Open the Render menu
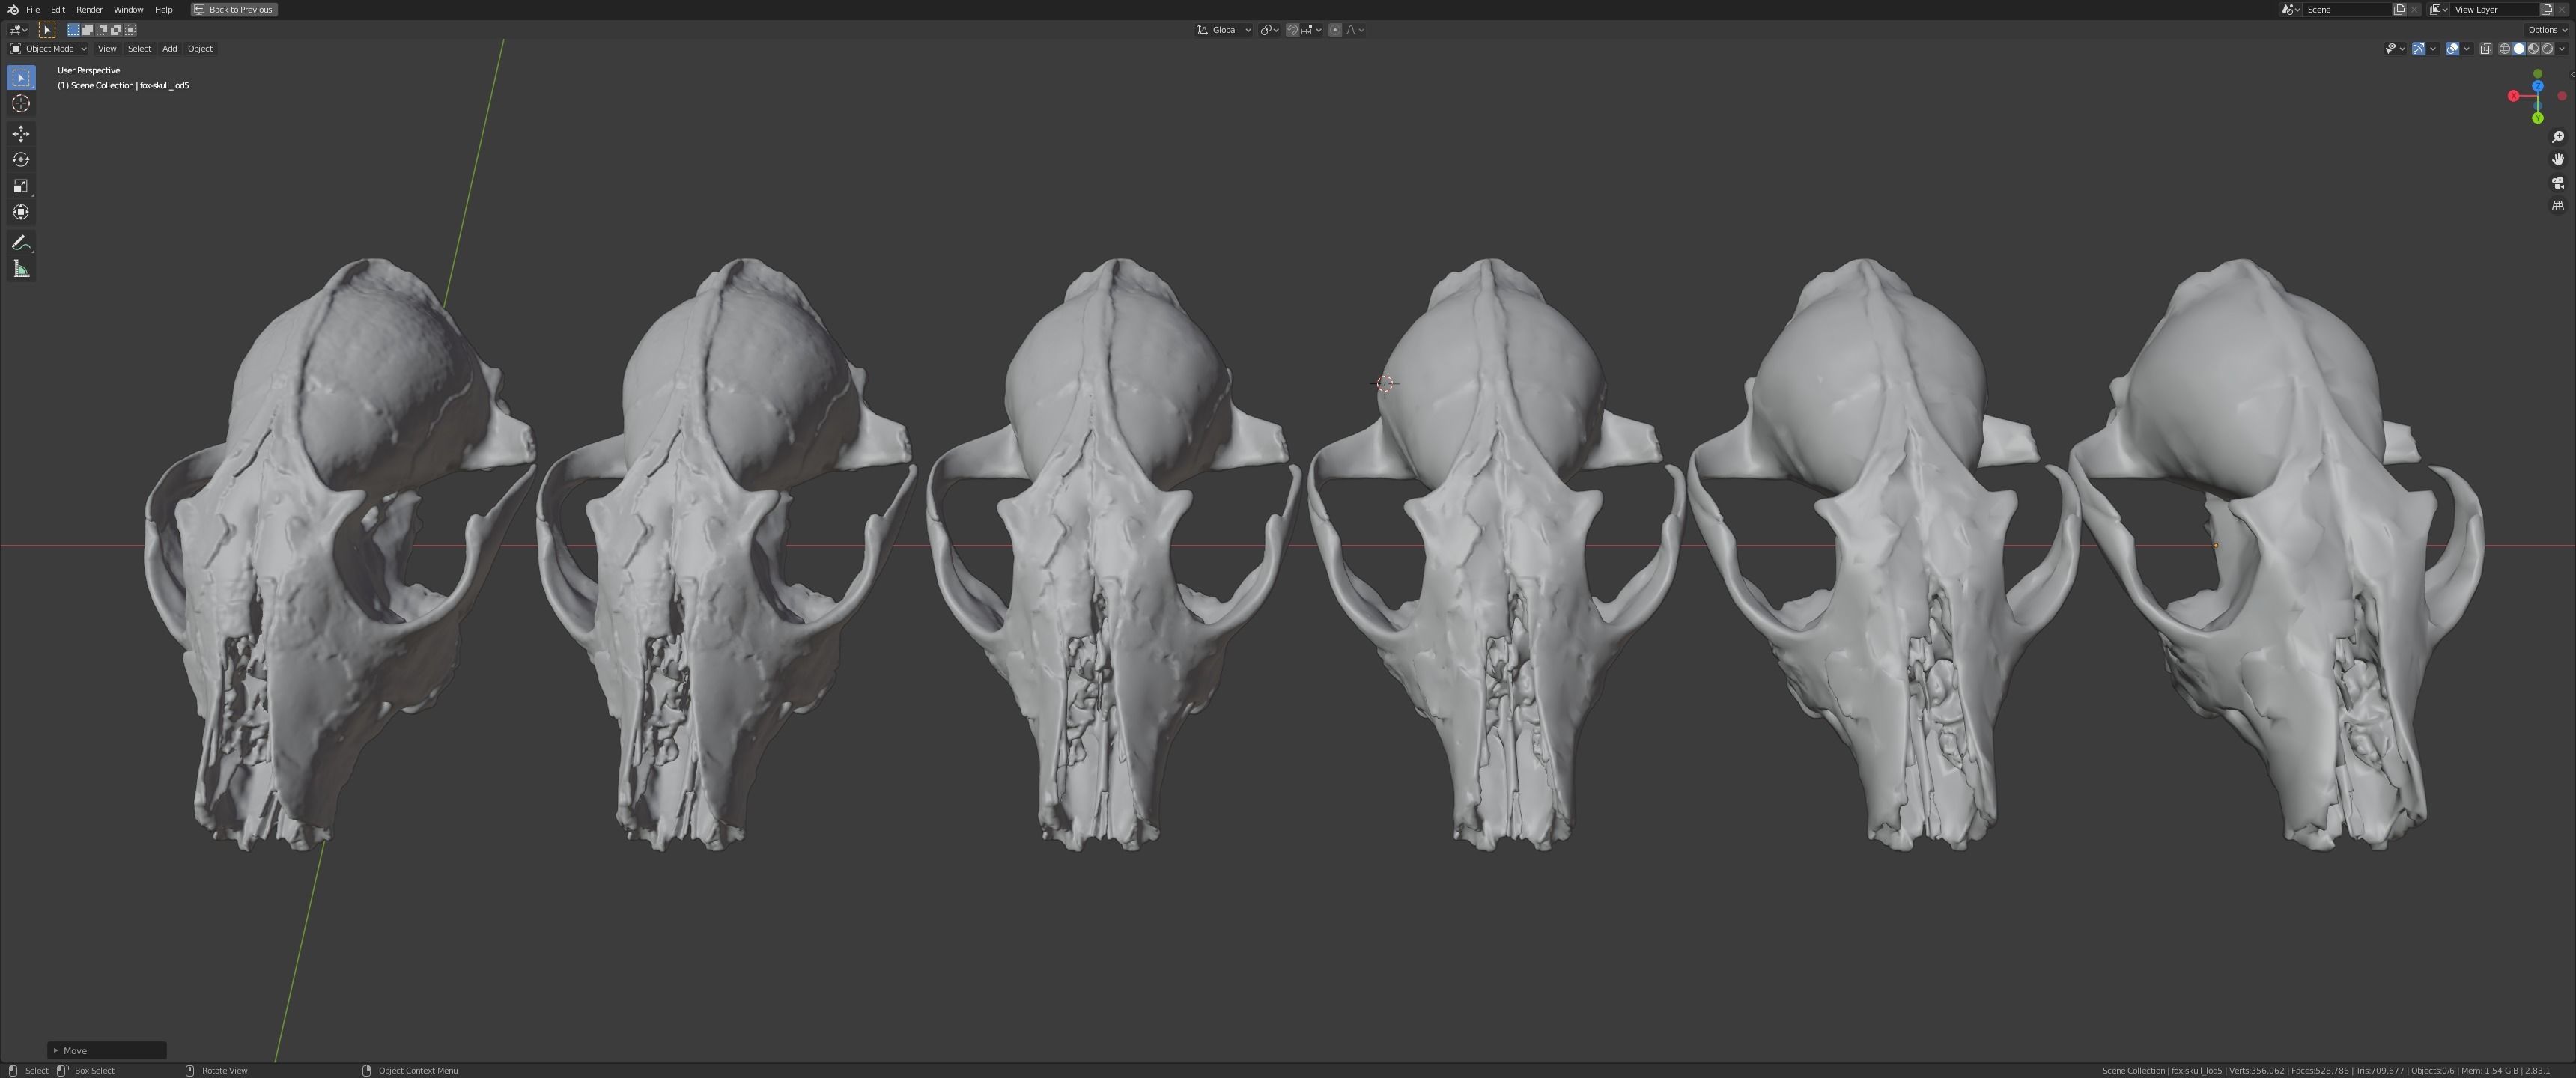 [x=89, y=9]
